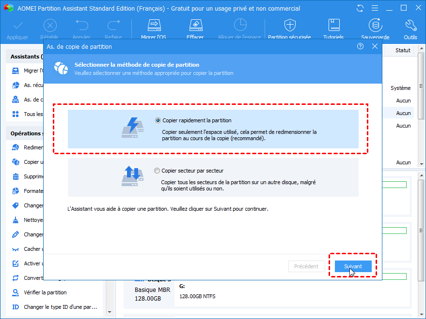Click the As. de copie sidebar icon
Viewport: 426px width, 319px height.
(x=16, y=100)
